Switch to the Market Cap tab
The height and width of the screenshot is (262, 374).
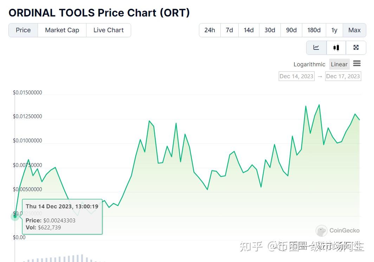(62, 30)
